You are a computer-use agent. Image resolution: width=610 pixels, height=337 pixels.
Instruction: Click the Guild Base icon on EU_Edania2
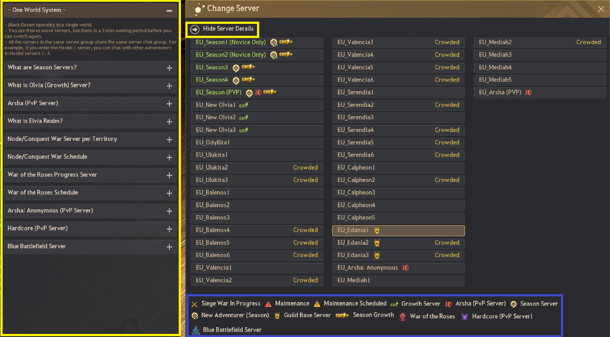(377, 243)
